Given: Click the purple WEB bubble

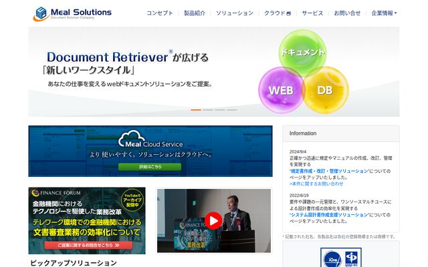Looking at the screenshot, I should pos(281,91).
